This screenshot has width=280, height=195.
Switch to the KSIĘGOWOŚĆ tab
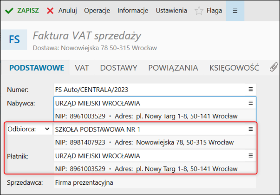pos(234,68)
